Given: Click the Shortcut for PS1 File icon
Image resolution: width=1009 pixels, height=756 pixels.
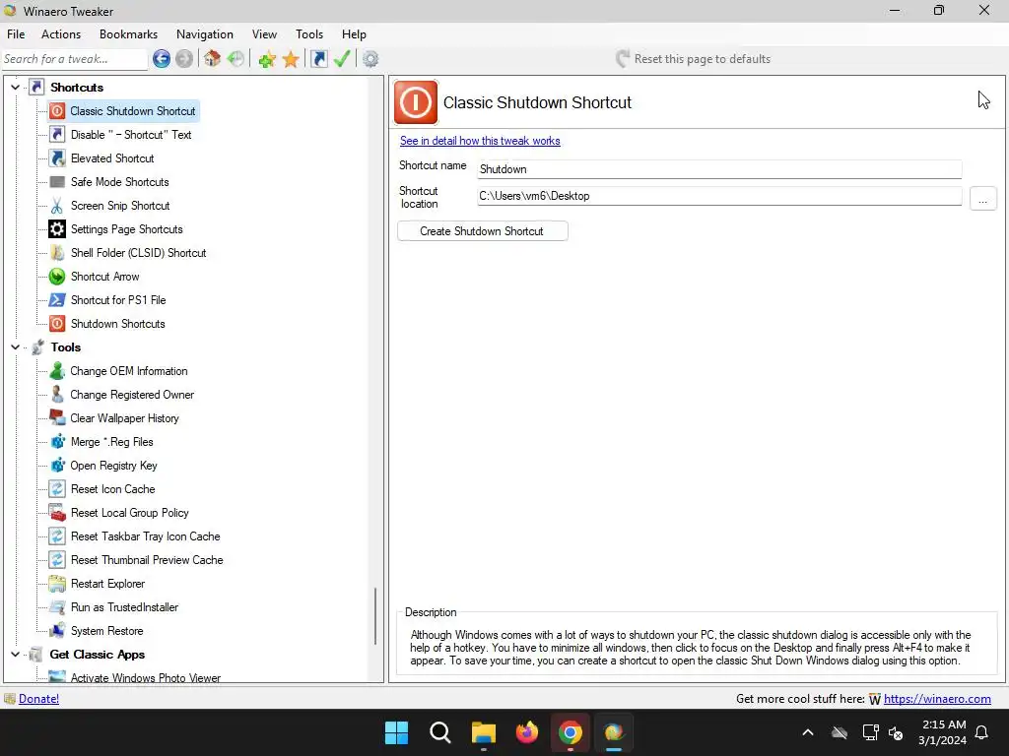Looking at the screenshot, I should pos(57,300).
